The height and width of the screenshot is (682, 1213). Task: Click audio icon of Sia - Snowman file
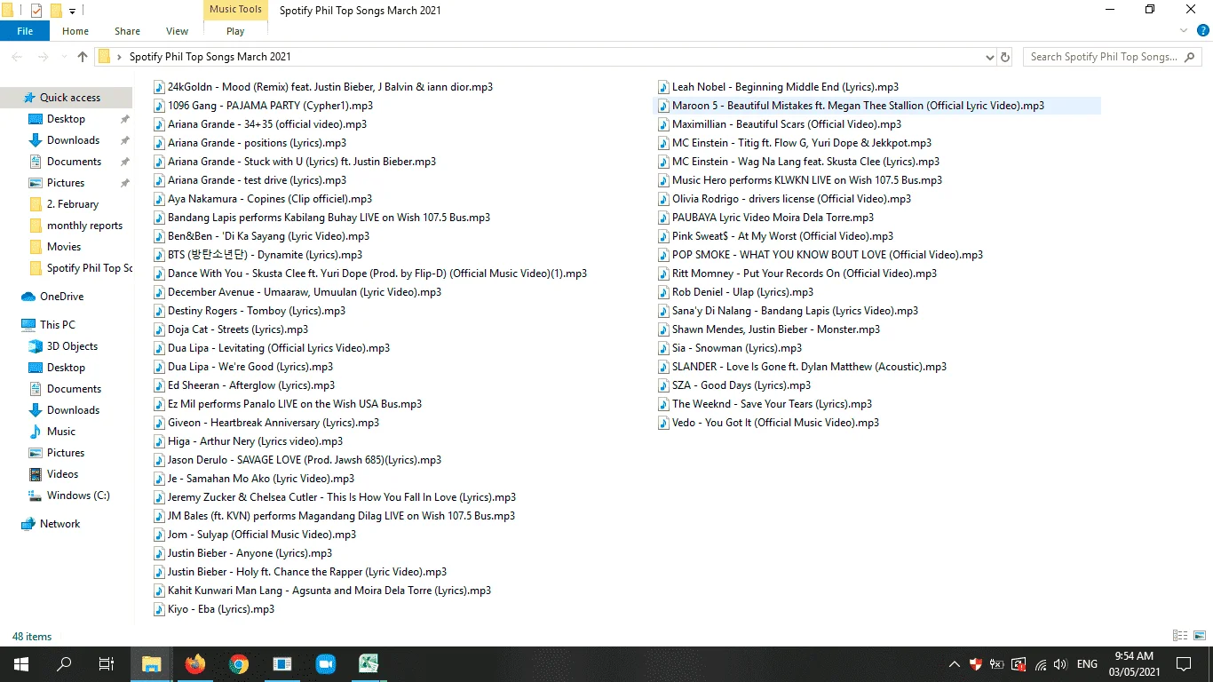[x=663, y=348]
